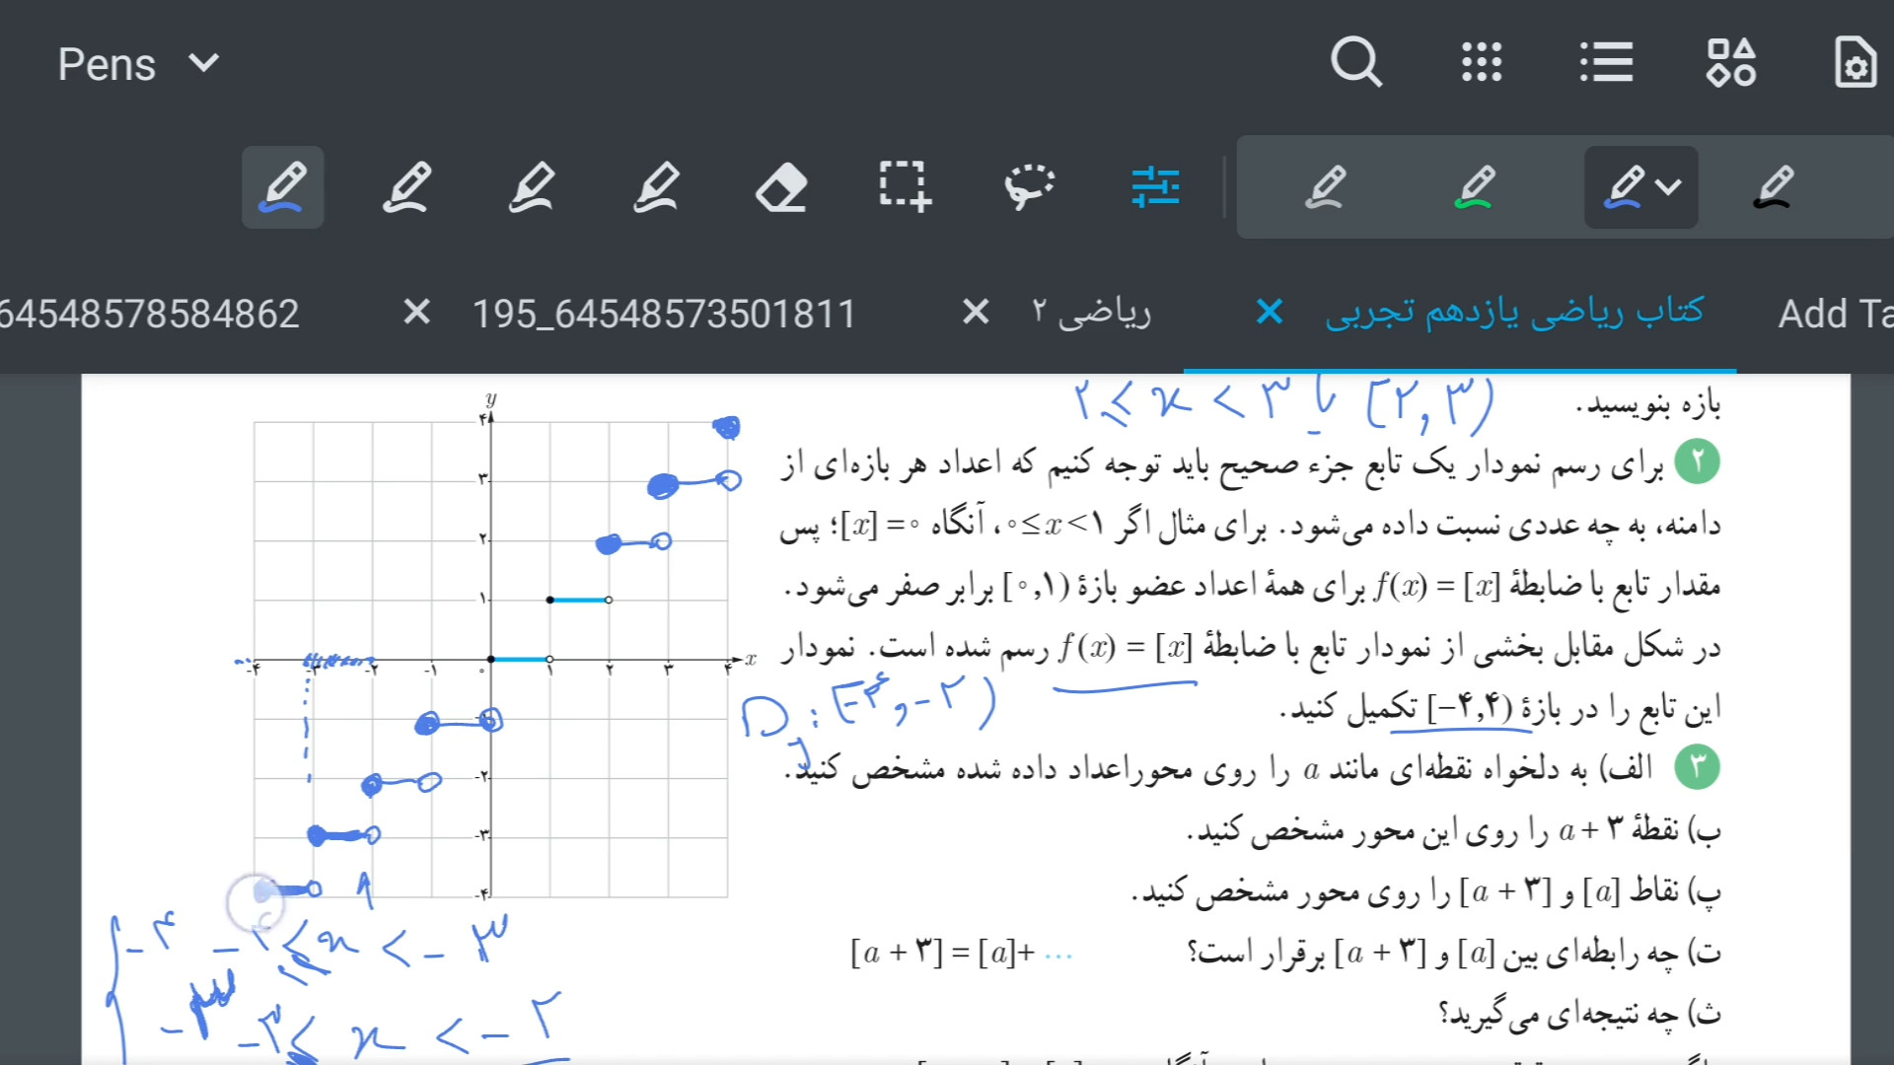The width and height of the screenshot is (1894, 1065).
Task: Activate the lasso selection tool
Action: pos(1029,186)
